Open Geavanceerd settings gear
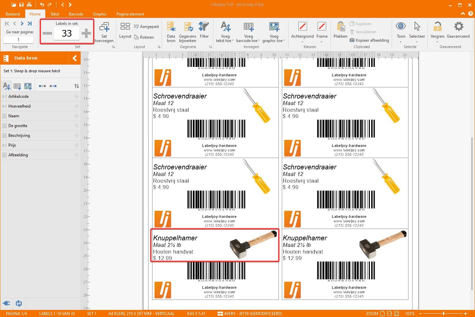Viewport: 475px width, 317px height. pyautogui.click(x=458, y=30)
